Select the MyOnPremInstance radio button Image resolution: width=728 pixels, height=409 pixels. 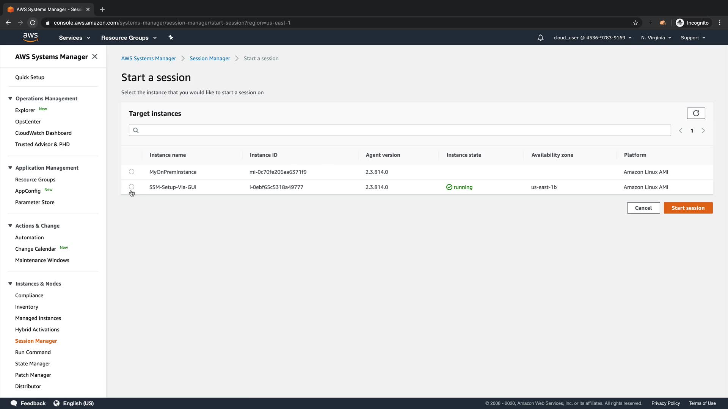click(x=132, y=172)
